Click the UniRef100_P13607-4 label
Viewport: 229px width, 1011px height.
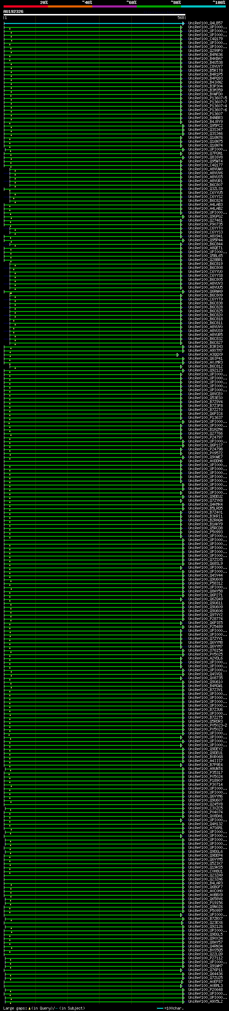pyautogui.click(x=208, y=106)
